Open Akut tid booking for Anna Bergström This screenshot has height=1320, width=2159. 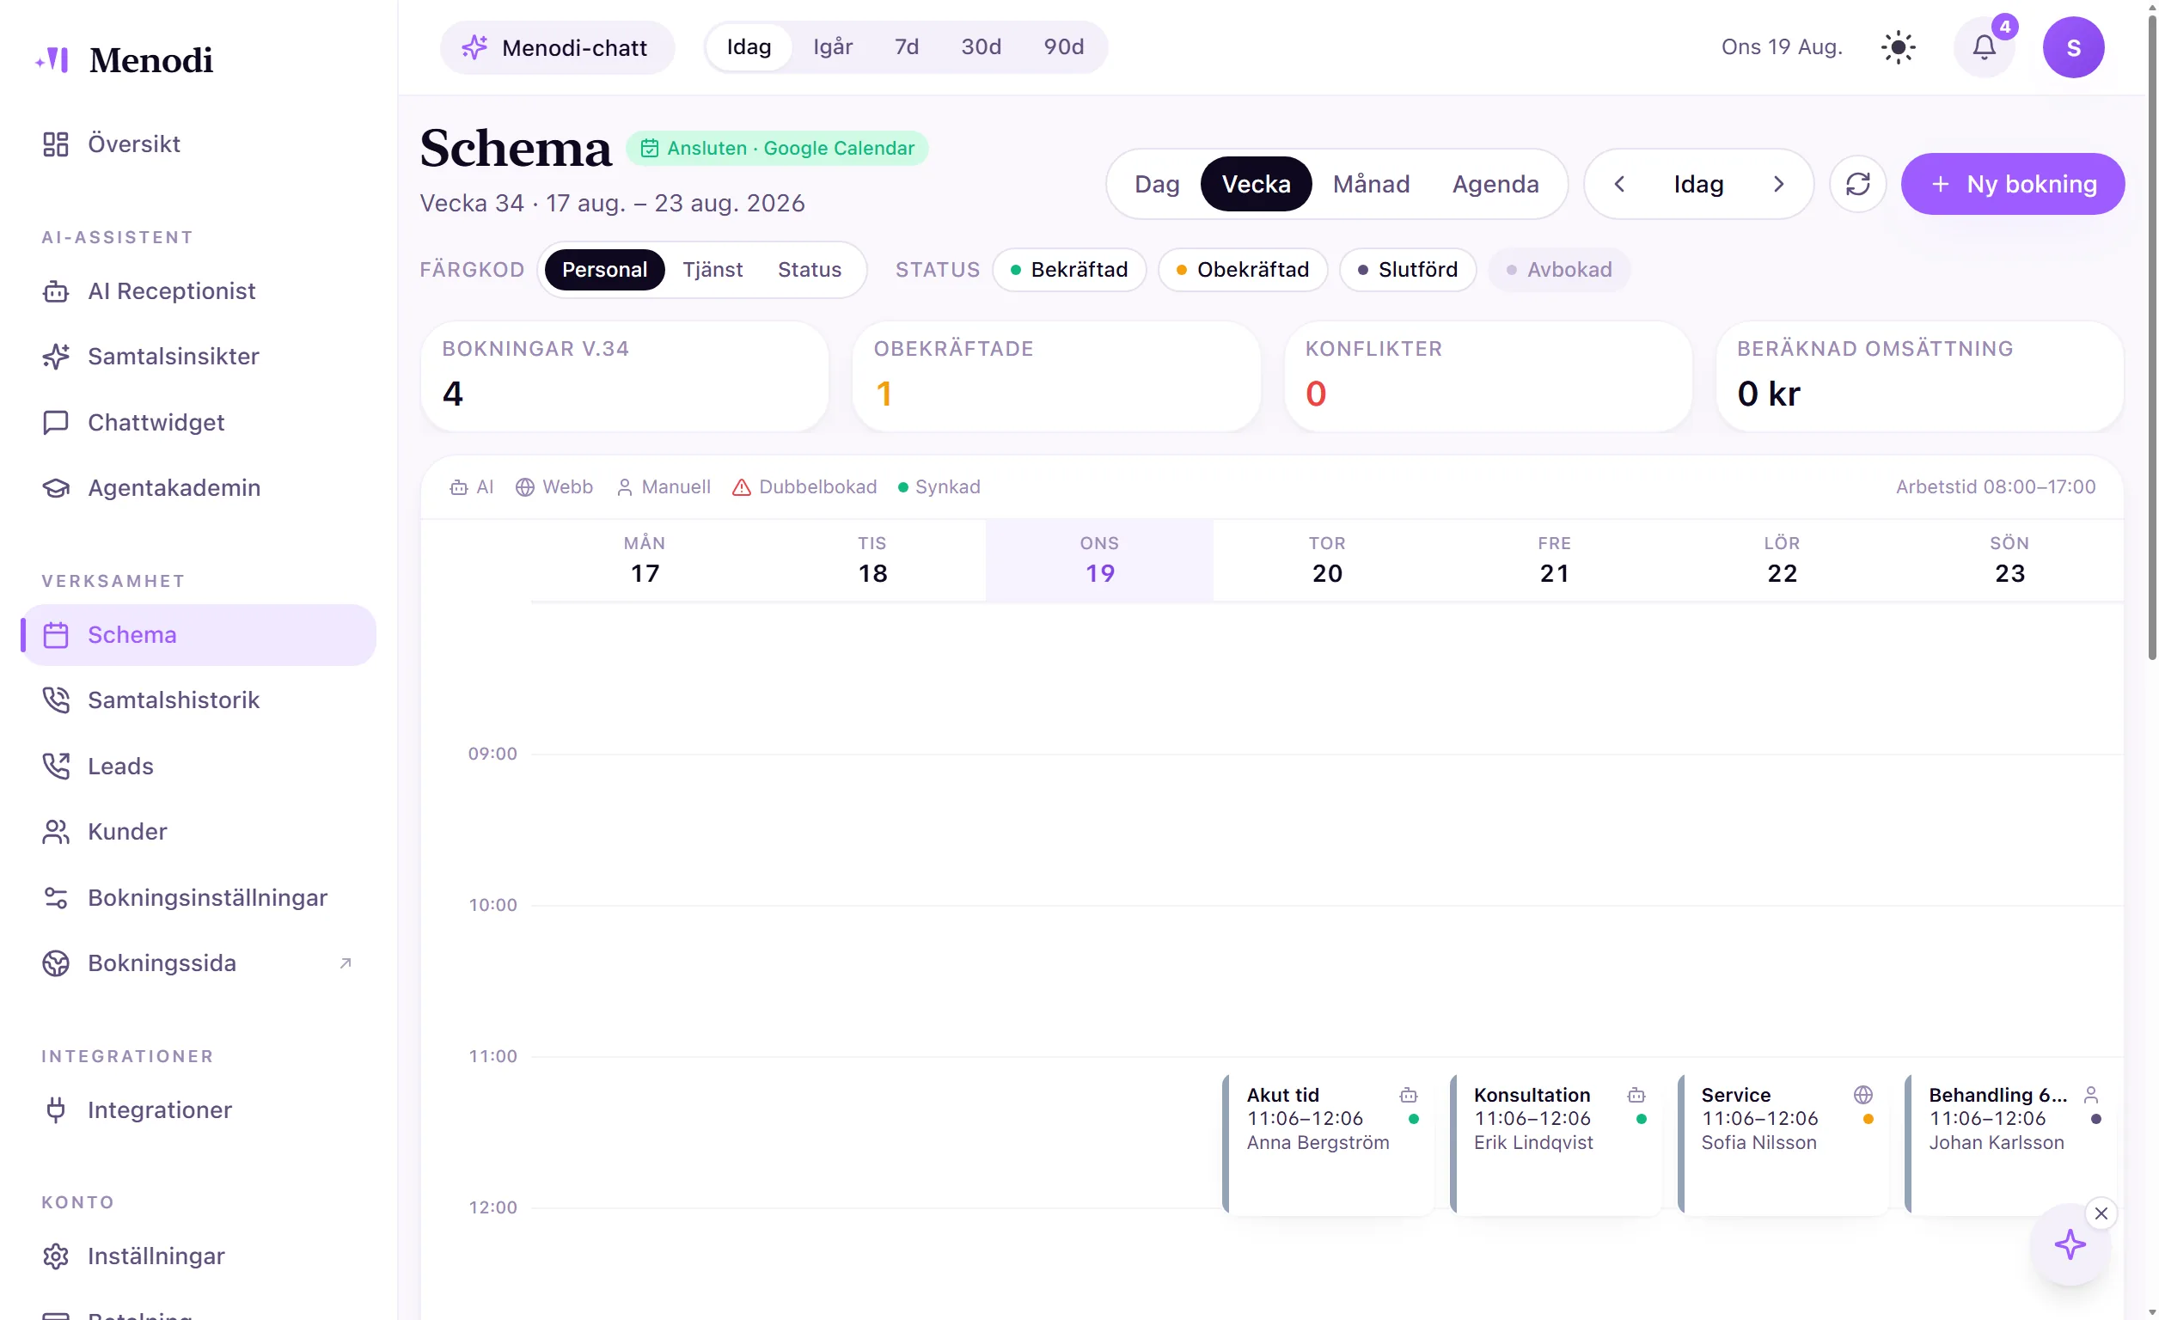tap(1329, 1145)
